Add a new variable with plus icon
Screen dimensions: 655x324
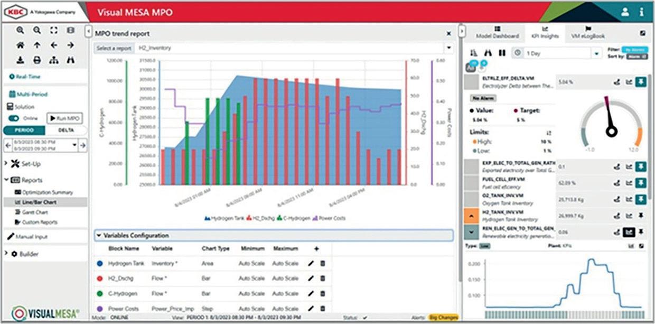coord(316,248)
